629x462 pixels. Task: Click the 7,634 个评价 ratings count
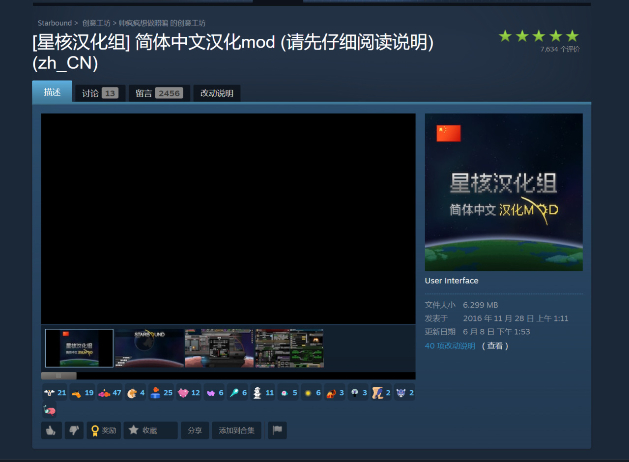coord(560,49)
